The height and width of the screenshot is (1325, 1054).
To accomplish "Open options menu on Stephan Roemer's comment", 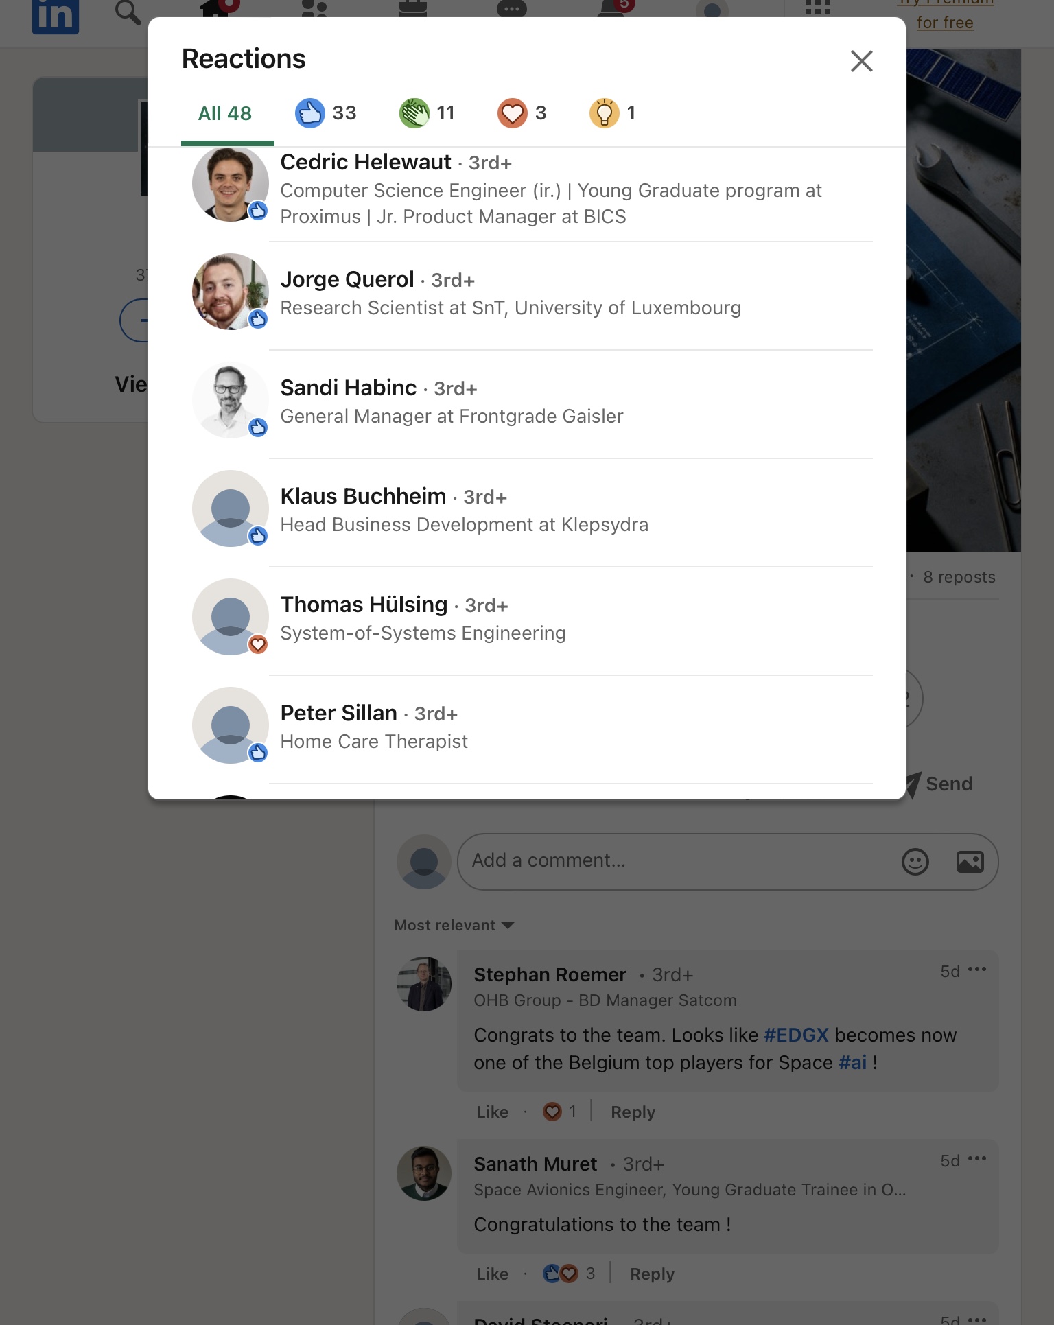I will (x=977, y=970).
